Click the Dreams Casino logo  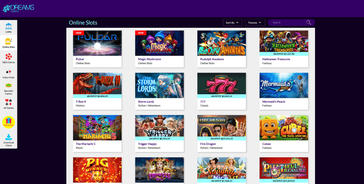pyautogui.click(x=18, y=8)
